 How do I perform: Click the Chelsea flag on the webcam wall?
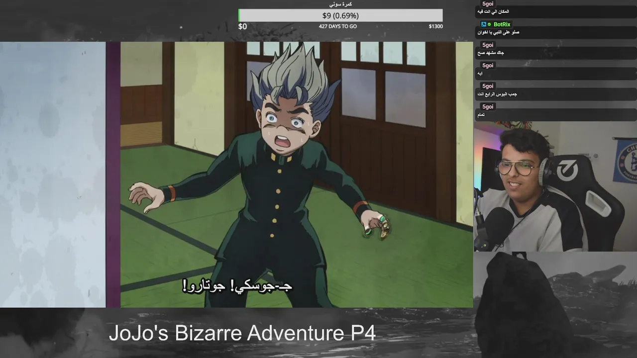click(626, 162)
